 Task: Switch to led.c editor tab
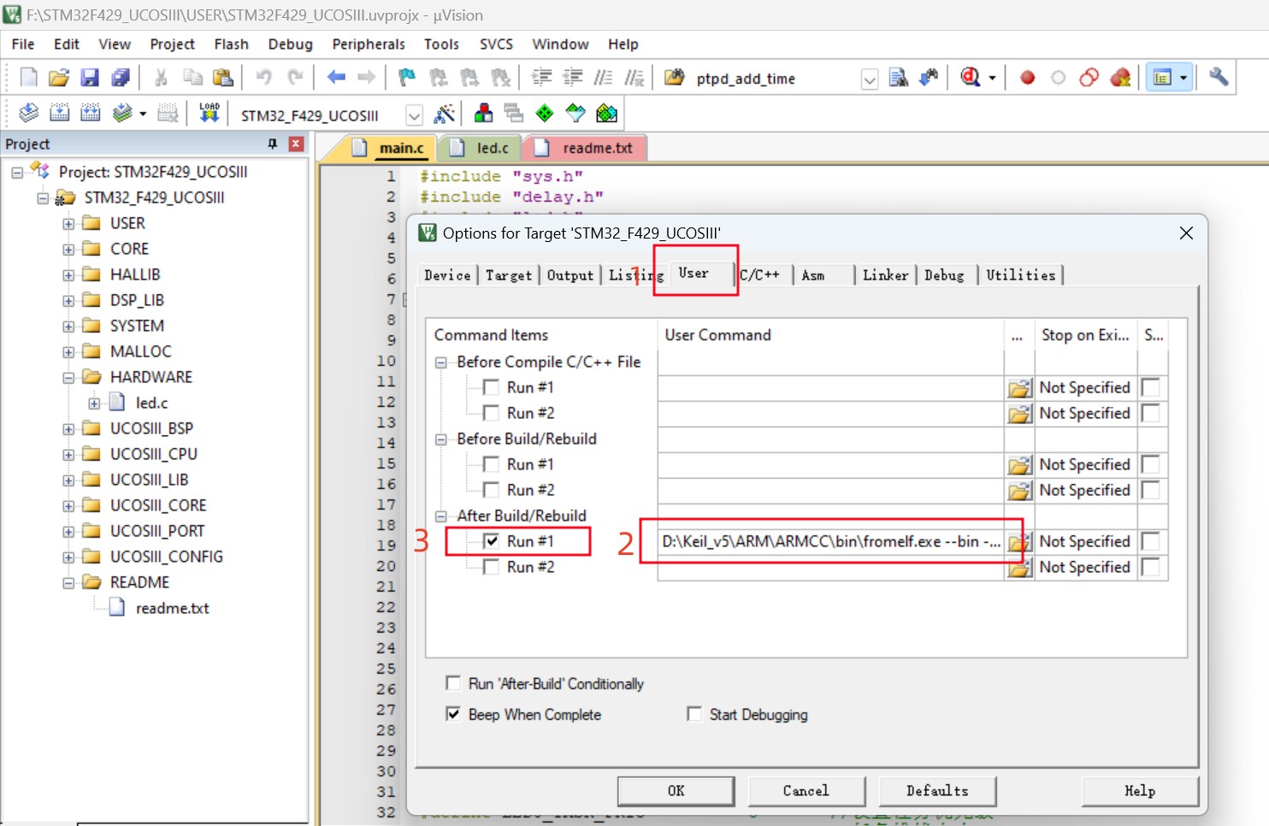tap(481, 148)
